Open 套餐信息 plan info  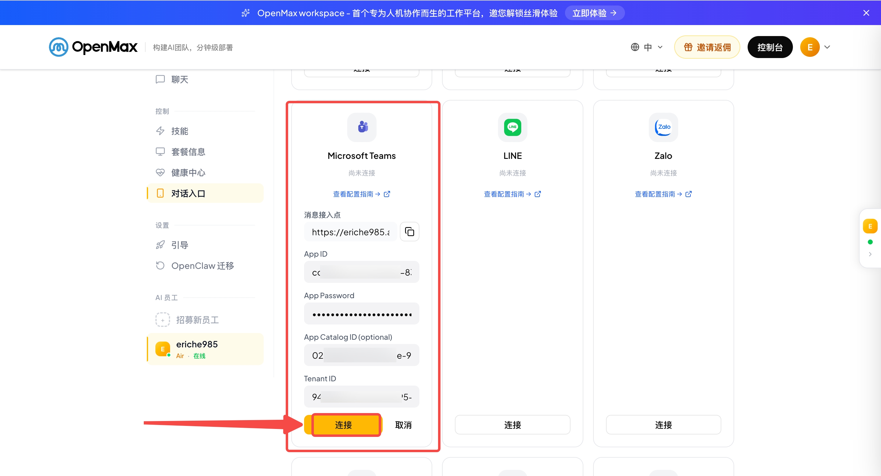[205, 152]
